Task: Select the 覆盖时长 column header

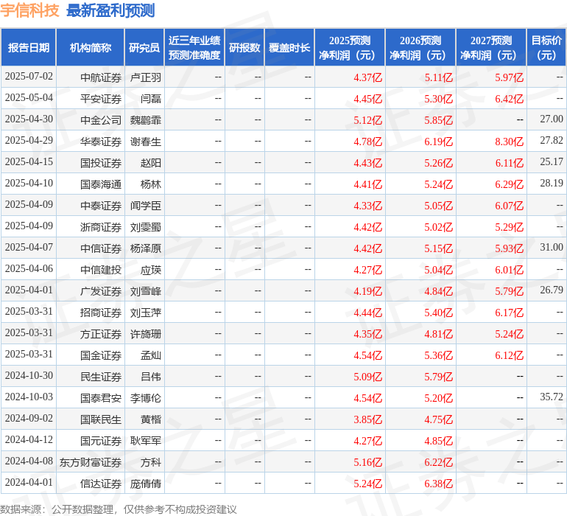Action: pos(289,47)
